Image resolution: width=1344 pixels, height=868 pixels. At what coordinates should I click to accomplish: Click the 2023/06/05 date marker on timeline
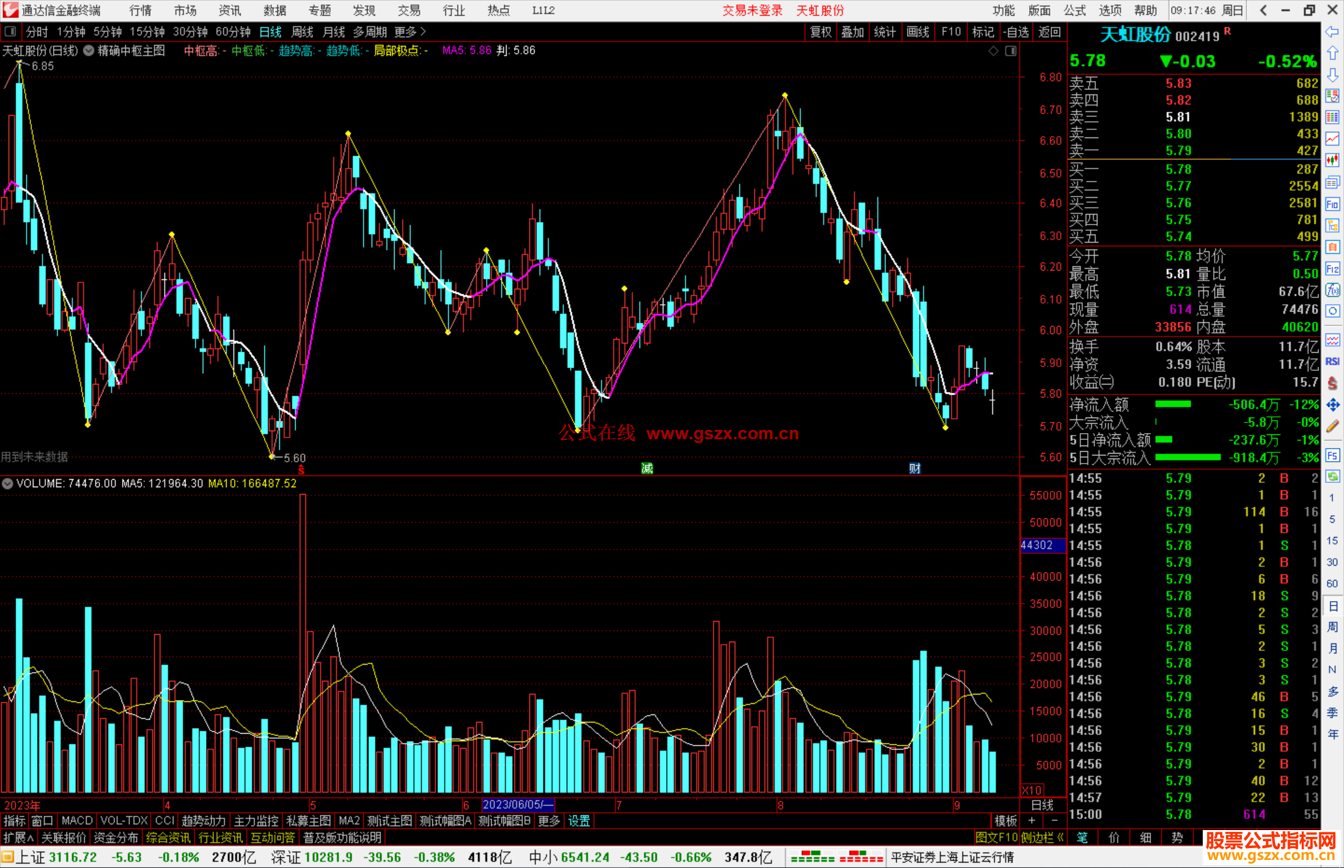click(x=518, y=805)
